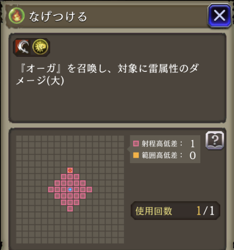
Task: Close the なげつける skill dialog
Action: click(219, 16)
